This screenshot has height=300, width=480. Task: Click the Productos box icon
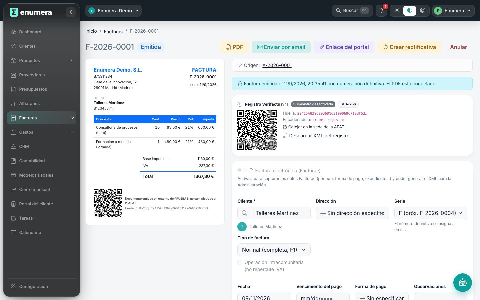coord(13,61)
